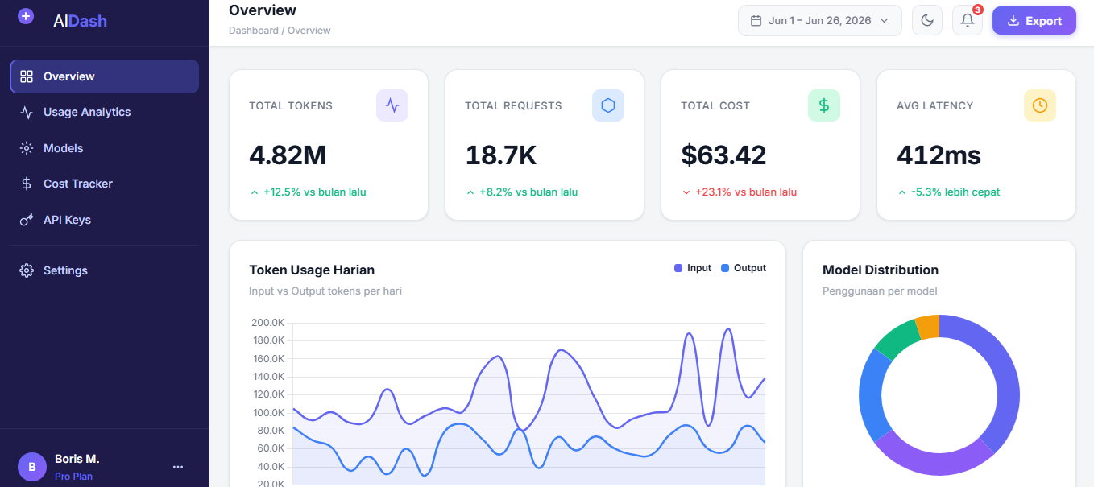Open notifications bell icon
The width and height of the screenshot is (1094, 487).
pyautogui.click(x=968, y=20)
